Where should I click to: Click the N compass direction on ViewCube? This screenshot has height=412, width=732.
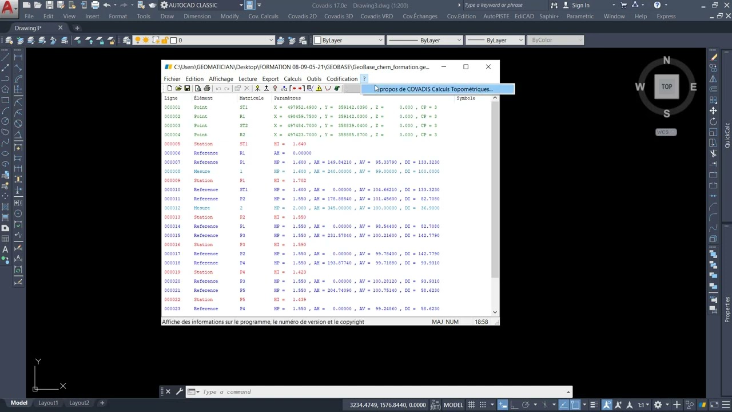[666, 60]
